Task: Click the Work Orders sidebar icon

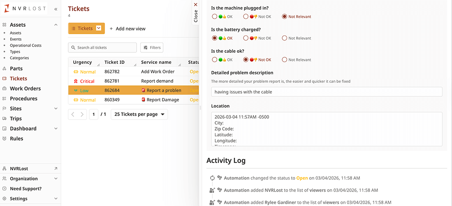Action: point(5,89)
